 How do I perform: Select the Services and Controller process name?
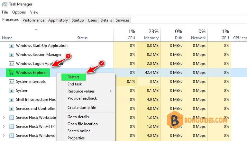36,109
